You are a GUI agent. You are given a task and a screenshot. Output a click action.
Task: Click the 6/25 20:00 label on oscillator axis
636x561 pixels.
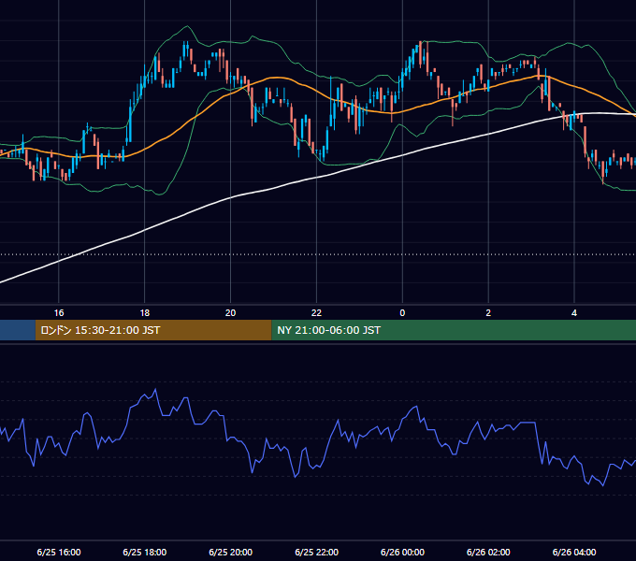click(230, 552)
